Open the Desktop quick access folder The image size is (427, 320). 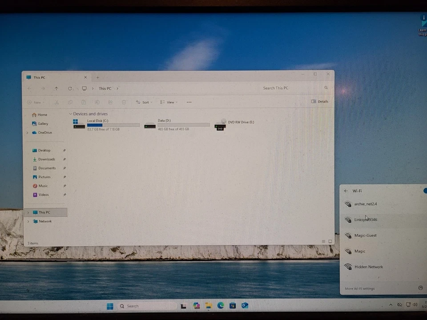coord(41,151)
